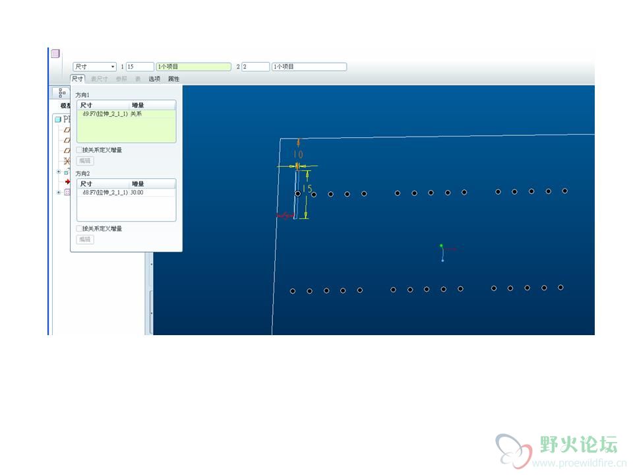Viewport: 633px width, 475px height.
Task: Show the model tree tab icon
Action: tap(62, 93)
